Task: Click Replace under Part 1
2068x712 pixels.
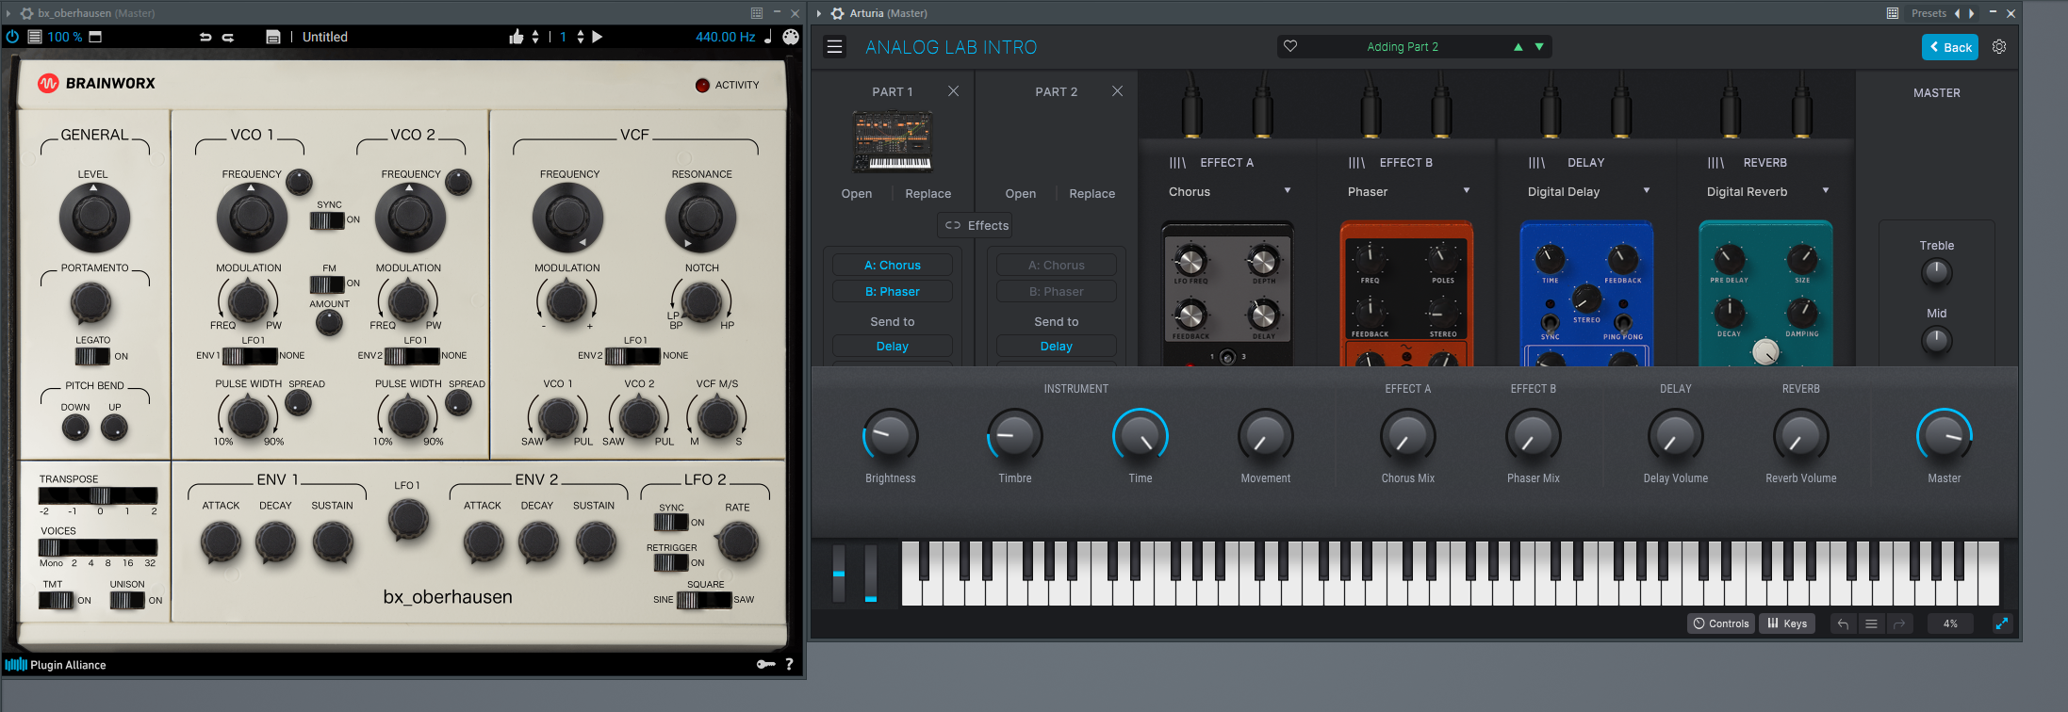Action: pyautogui.click(x=928, y=193)
